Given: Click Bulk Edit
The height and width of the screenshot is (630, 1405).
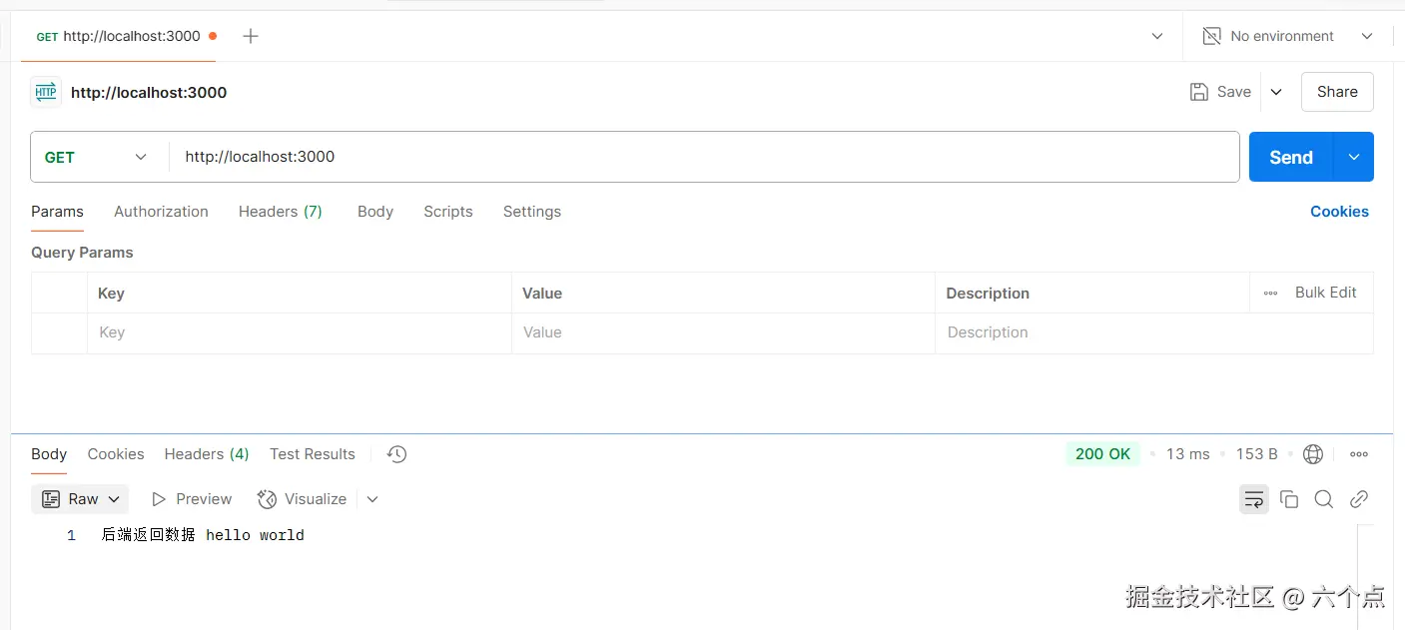Looking at the screenshot, I should click(x=1326, y=293).
